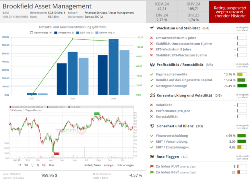Select the 1T chart time range
This screenshot has height=180, width=250.
[x=20, y=165]
